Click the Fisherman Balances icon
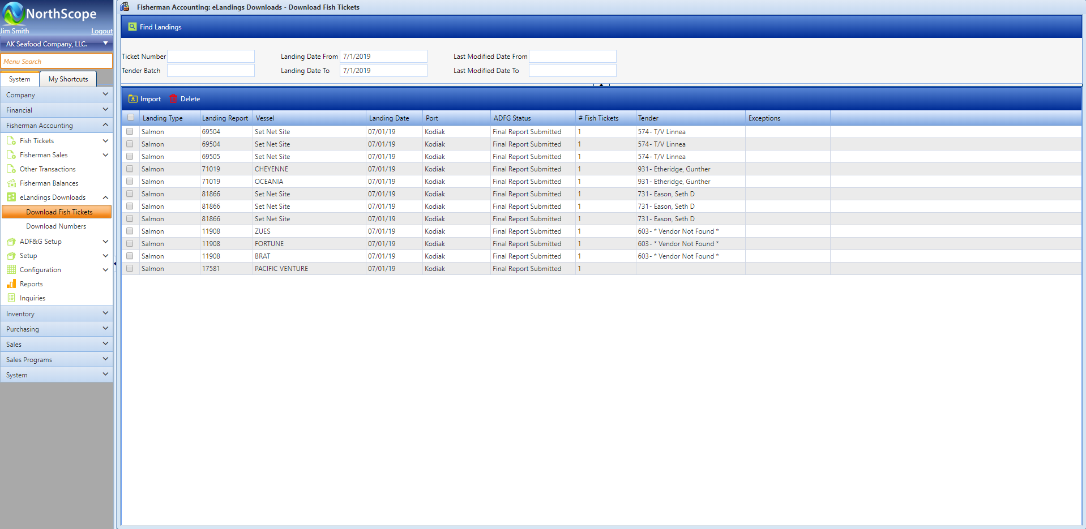This screenshot has height=529, width=1086. (x=11, y=183)
